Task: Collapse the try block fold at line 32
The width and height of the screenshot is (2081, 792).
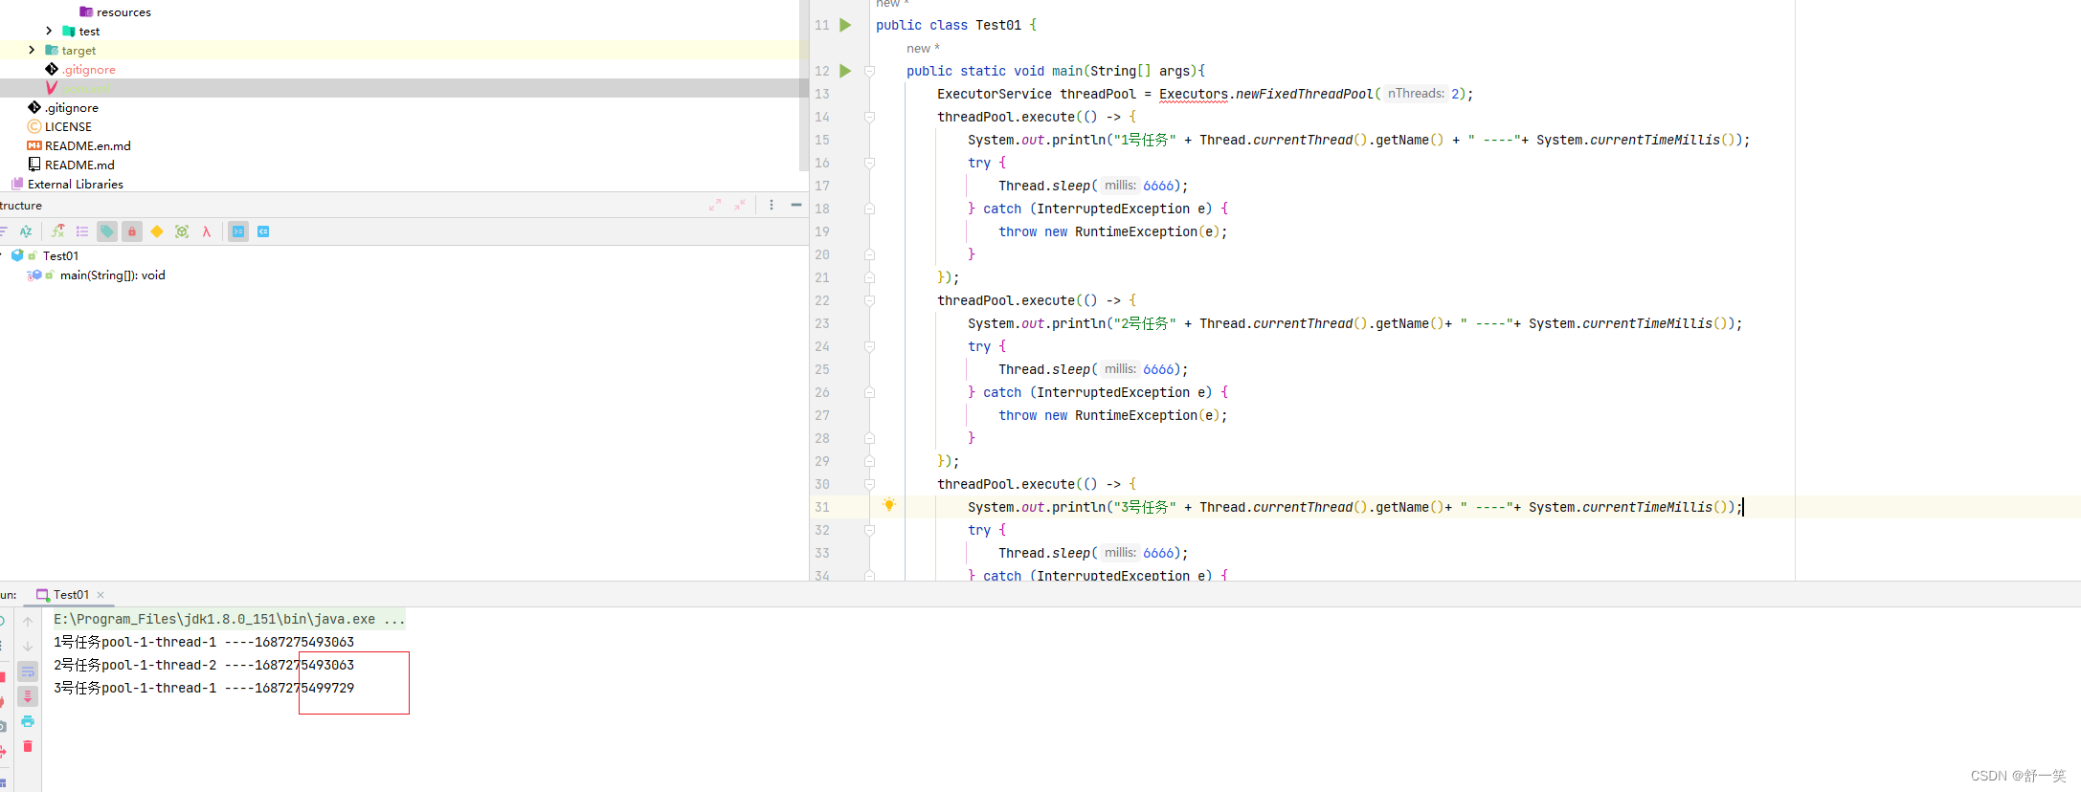Action: [869, 530]
